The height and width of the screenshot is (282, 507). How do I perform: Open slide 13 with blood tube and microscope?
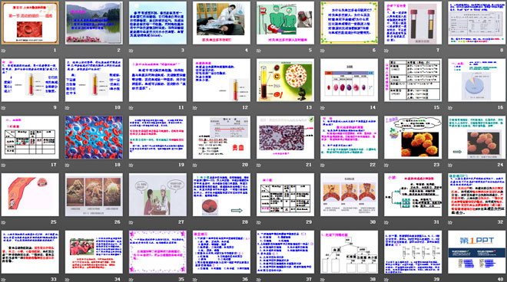click(286, 80)
